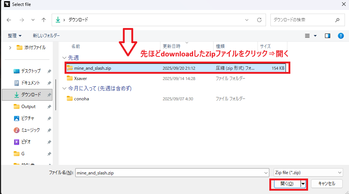The width and height of the screenshot is (349, 194).
Task: Click 開く(O) button
Action: pos(287,184)
